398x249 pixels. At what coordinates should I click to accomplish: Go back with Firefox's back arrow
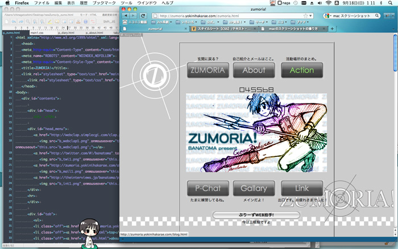[x=126, y=16]
